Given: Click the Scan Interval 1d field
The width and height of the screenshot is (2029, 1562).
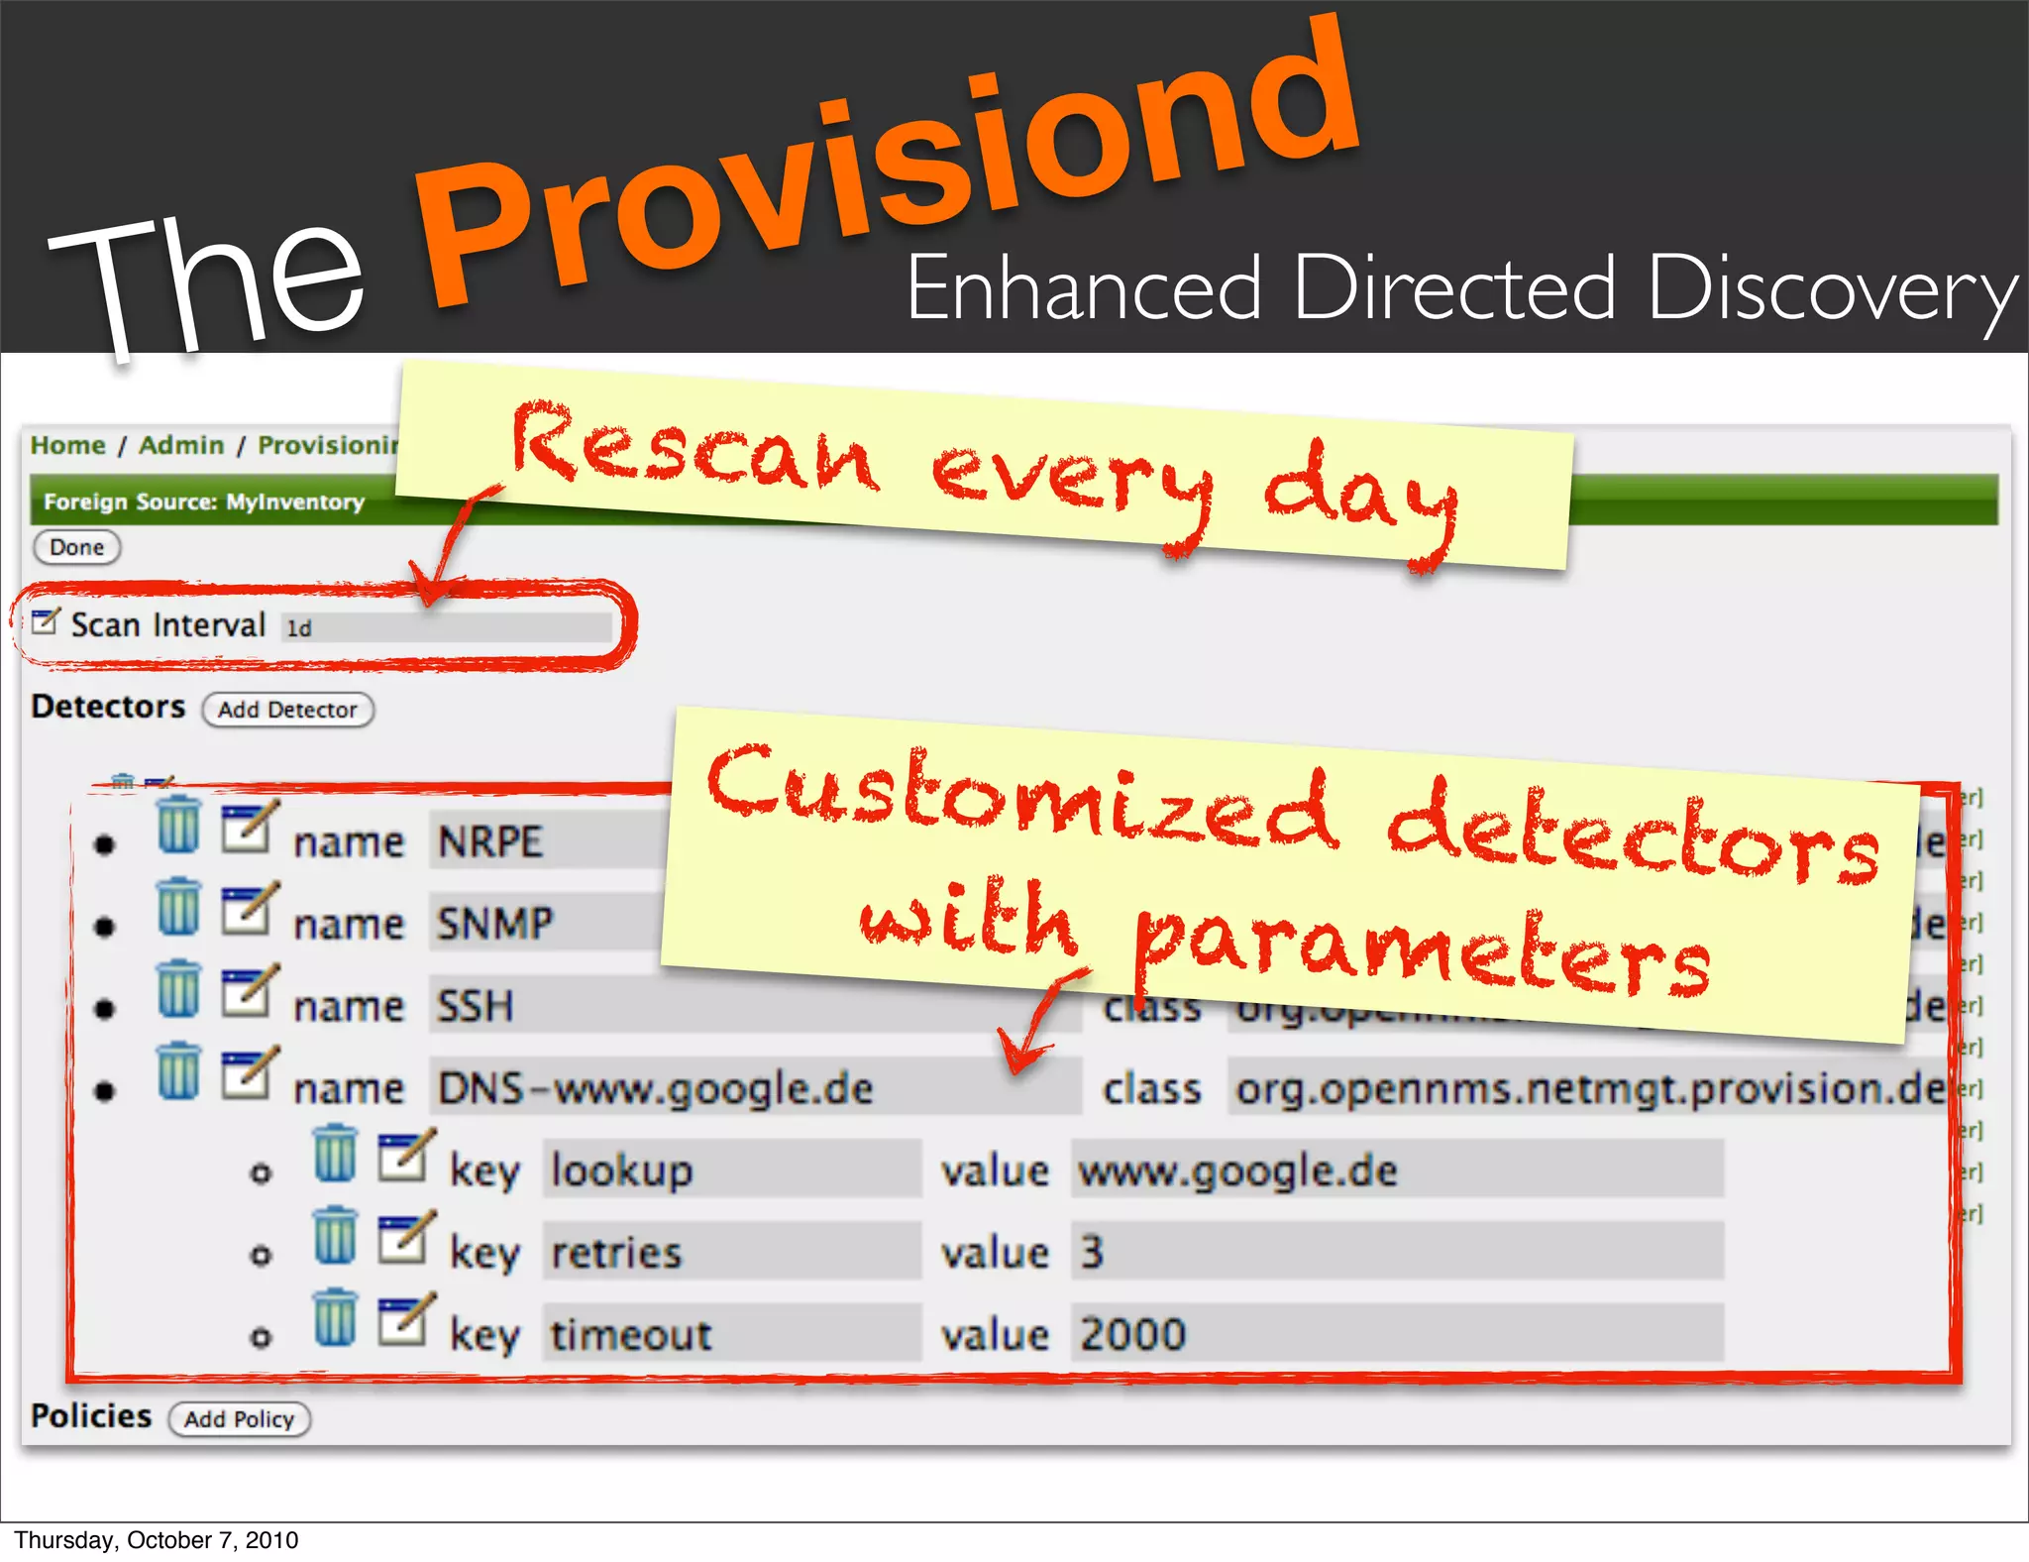Looking at the screenshot, I should tap(446, 627).
